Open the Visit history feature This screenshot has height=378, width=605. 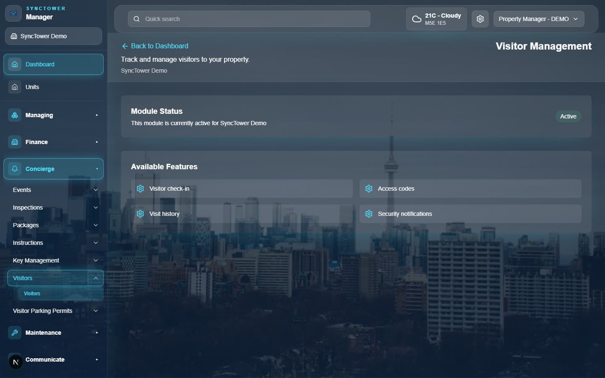pos(242,214)
